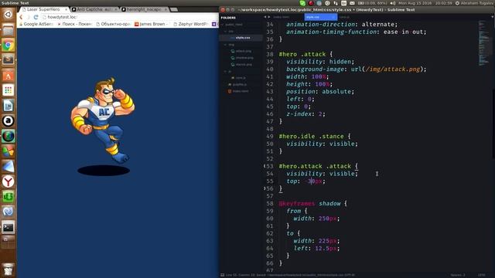Image resolution: width=495 pixels, height=278 pixels.
Task: Launch Google Chrome from the dock
Action: (x=9, y=46)
